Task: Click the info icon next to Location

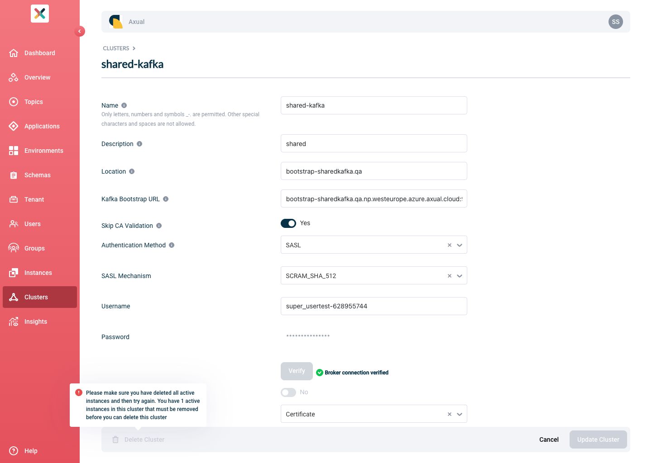Action: tap(132, 171)
